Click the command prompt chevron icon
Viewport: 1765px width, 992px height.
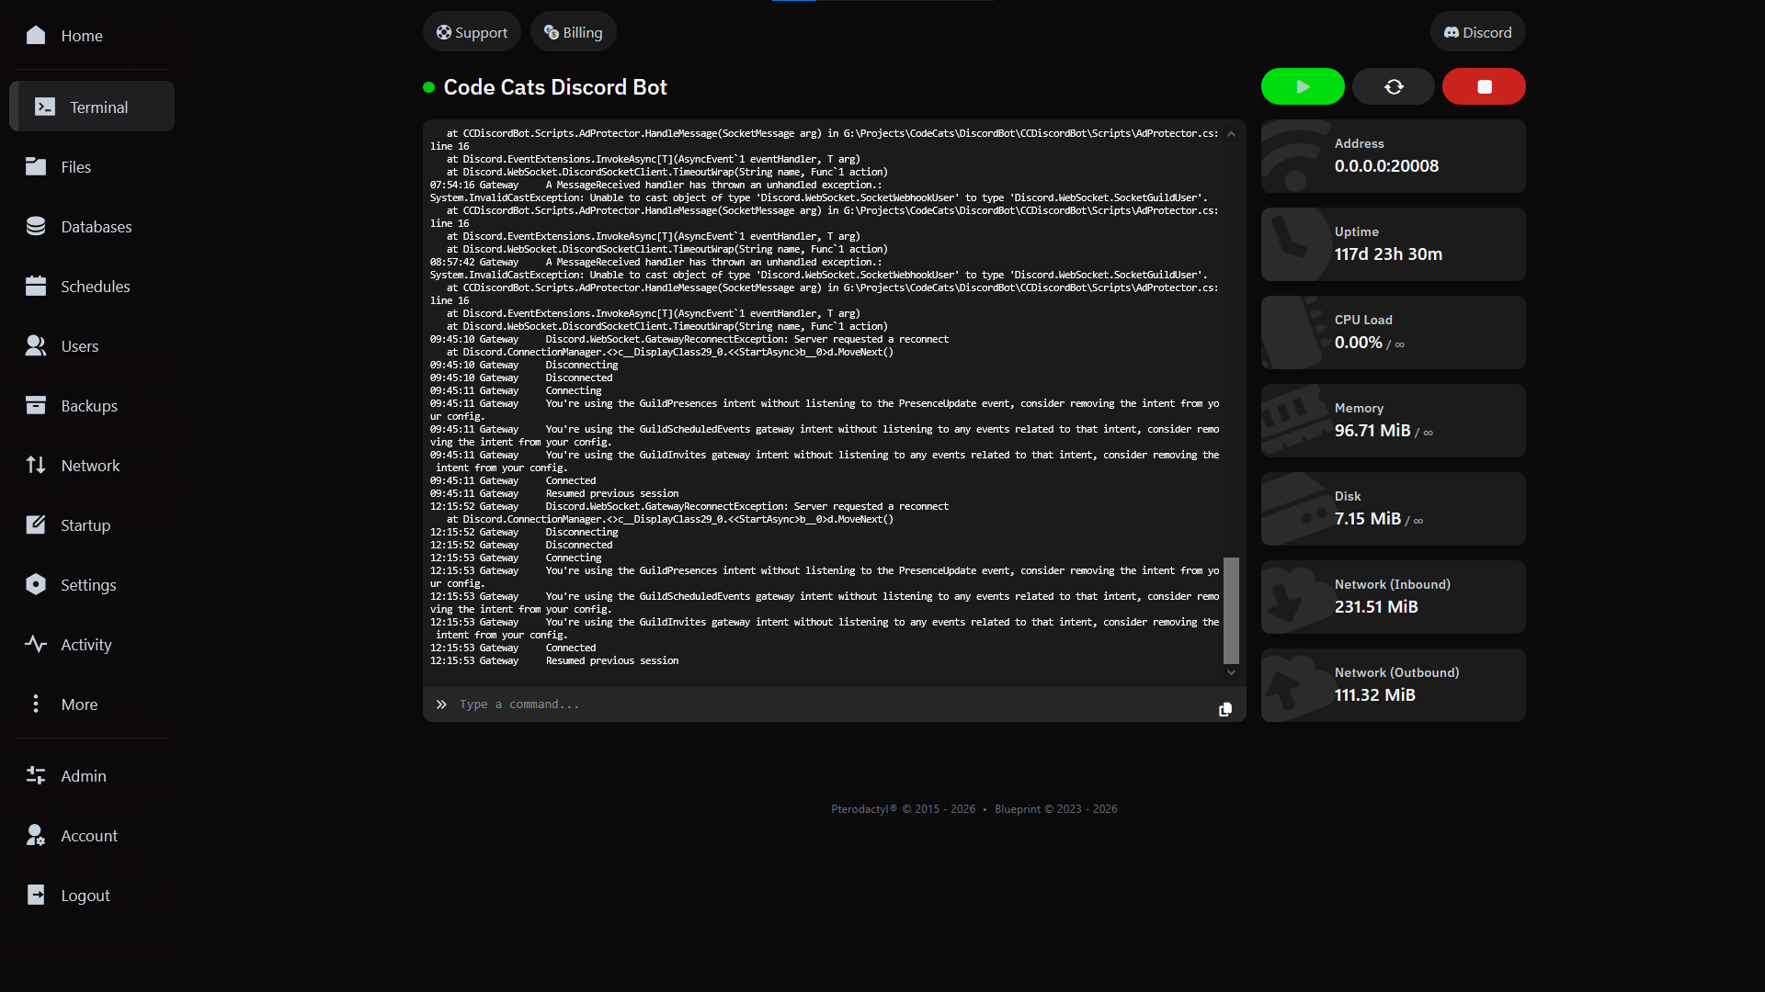441,705
